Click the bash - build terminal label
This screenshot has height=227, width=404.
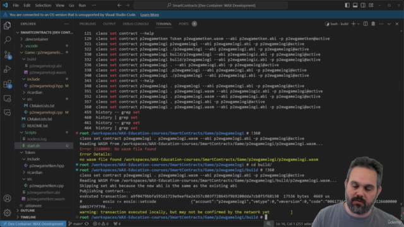click(x=336, y=24)
